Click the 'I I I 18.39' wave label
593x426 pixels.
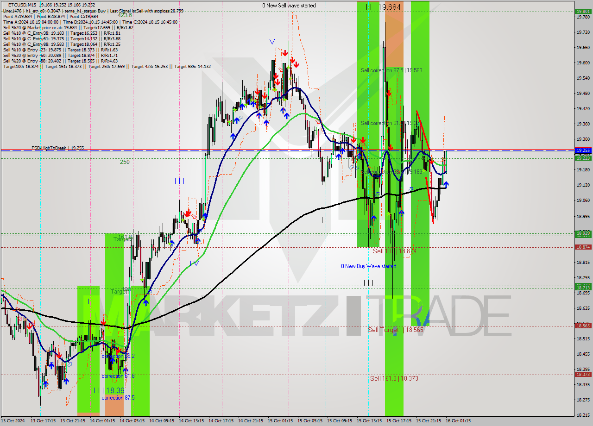tap(109, 390)
